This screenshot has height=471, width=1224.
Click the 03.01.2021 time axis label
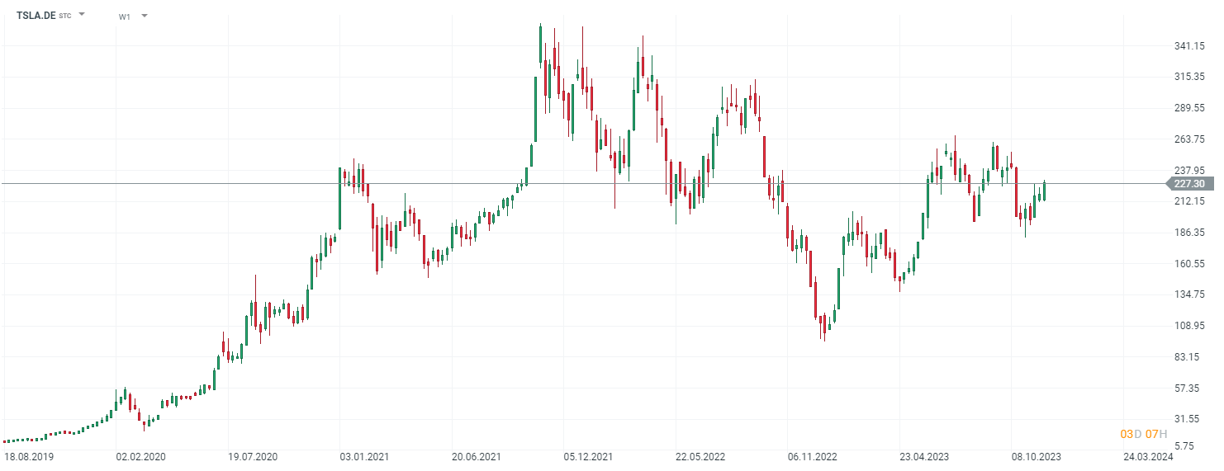pyautogui.click(x=363, y=456)
